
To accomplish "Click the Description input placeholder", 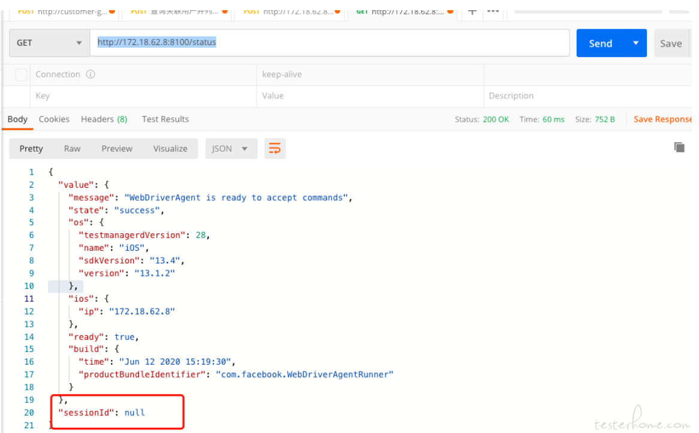I will click(x=511, y=96).
